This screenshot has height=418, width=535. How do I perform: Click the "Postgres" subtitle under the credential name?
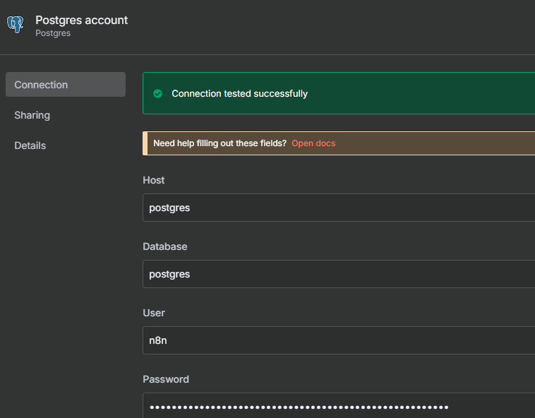tap(53, 33)
